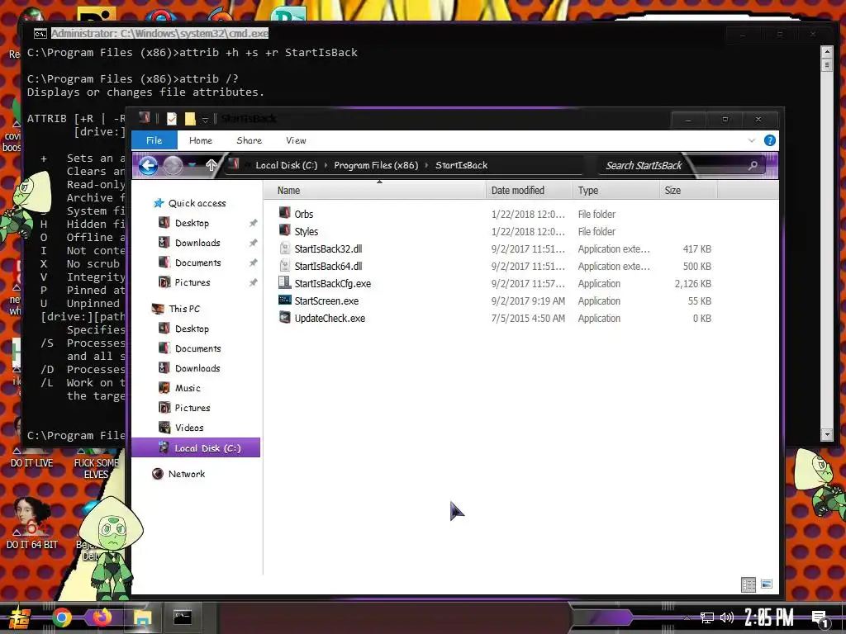Click the Properties quick access toolbar icon
Screen dimensions: 846x634
172,119
